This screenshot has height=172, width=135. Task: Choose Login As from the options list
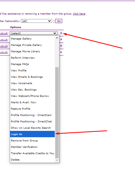32,134
